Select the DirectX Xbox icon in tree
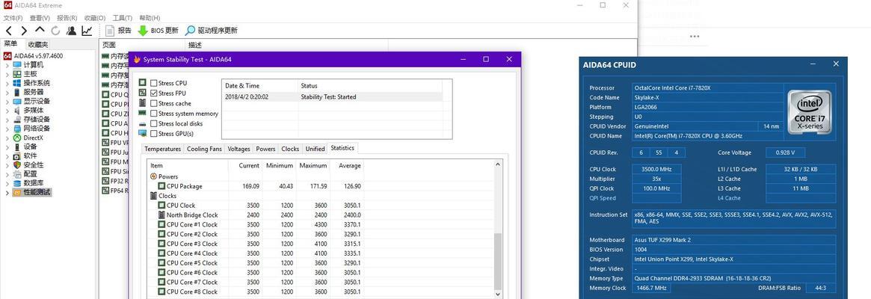The width and height of the screenshot is (871, 299). tap(16, 138)
